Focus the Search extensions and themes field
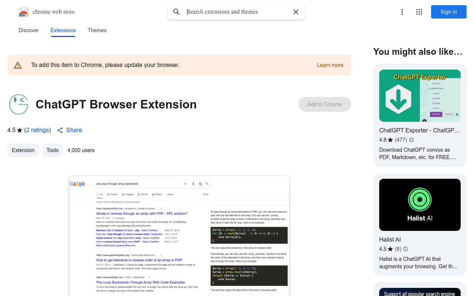 [x=237, y=12]
